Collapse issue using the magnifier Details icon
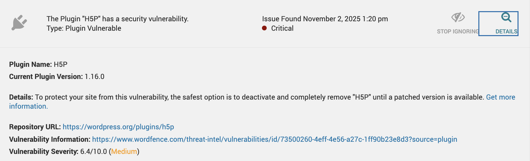 (x=506, y=17)
